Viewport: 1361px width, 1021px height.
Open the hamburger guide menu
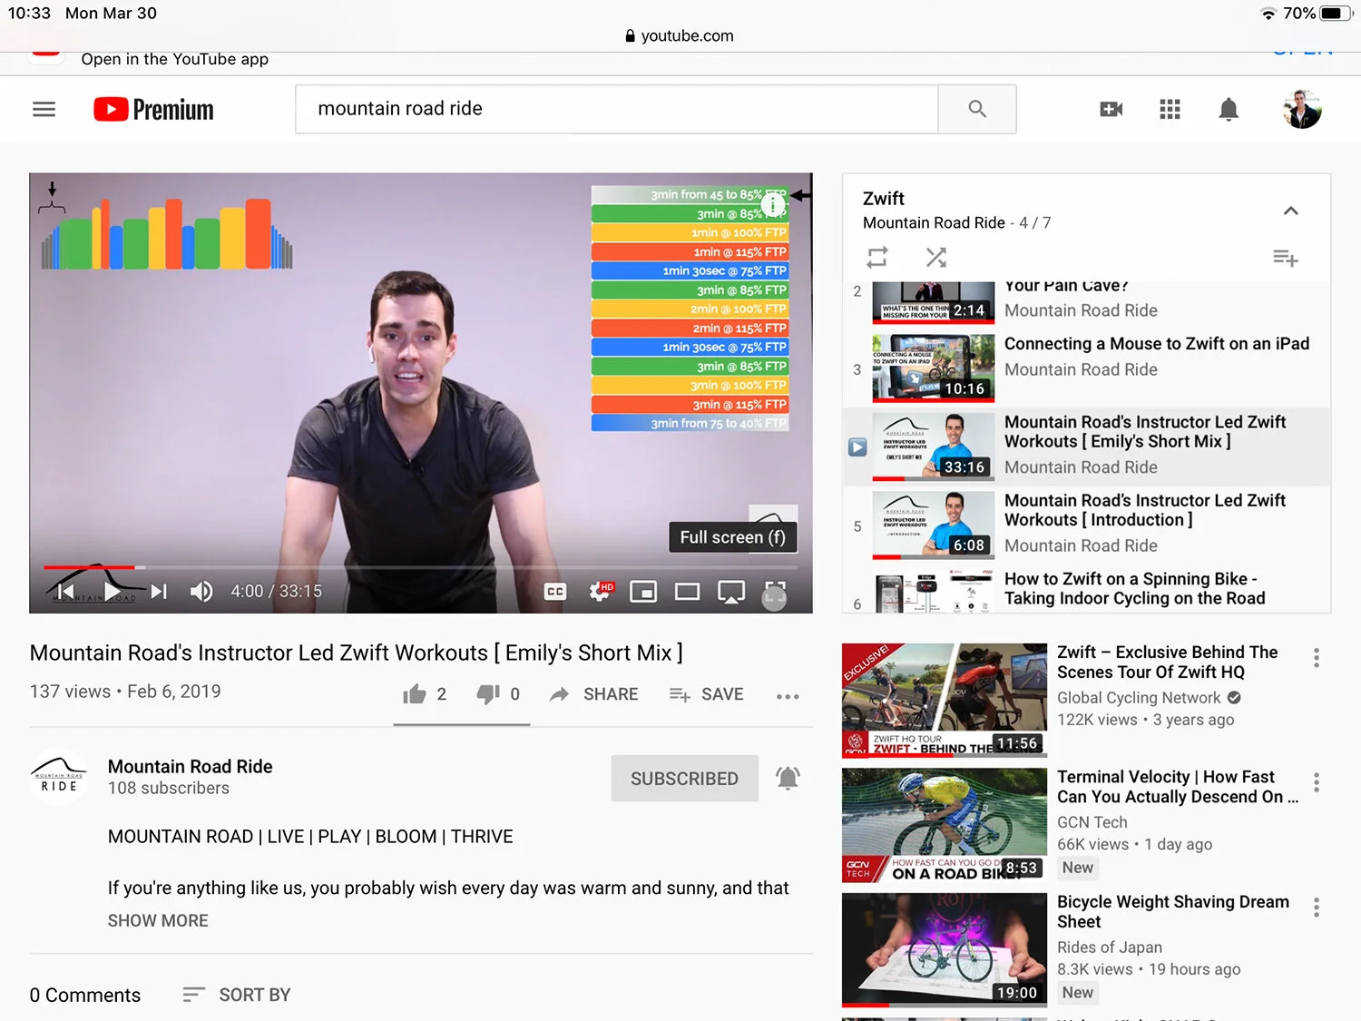coord(44,109)
